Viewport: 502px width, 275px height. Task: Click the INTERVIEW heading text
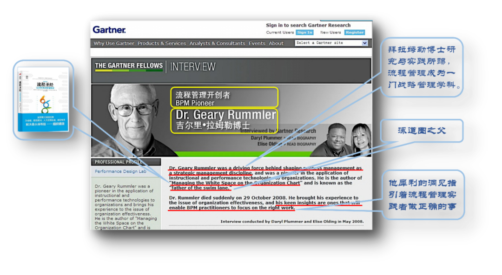(193, 66)
